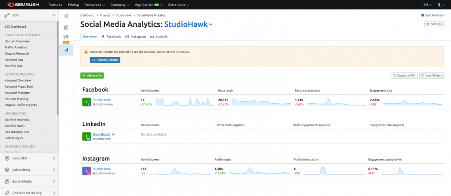Click the Semrush logo
The width and height of the screenshot is (451, 196).
(24, 4)
